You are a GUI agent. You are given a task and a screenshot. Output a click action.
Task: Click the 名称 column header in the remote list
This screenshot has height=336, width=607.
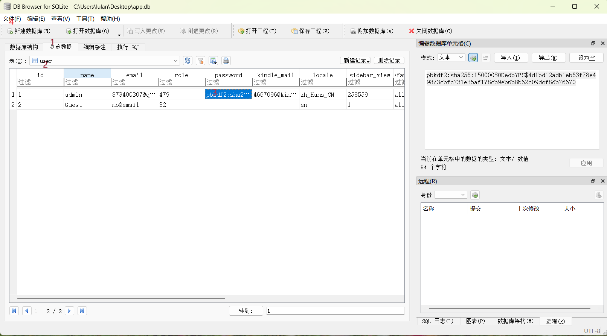tap(444, 208)
